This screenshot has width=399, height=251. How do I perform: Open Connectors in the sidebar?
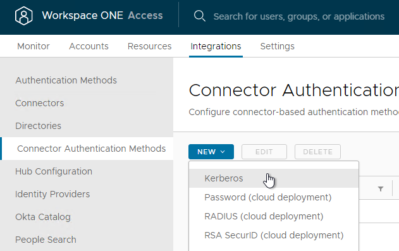pyautogui.click(x=40, y=103)
